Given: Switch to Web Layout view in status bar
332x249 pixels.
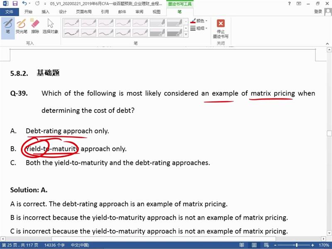Looking at the screenshot, I should coord(266,245).
